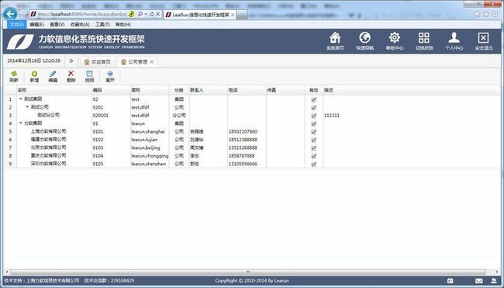This screenshot has width=504, height=288.
Task: Click the leaf logo of 力软 framework
Action: pos(20,42)
